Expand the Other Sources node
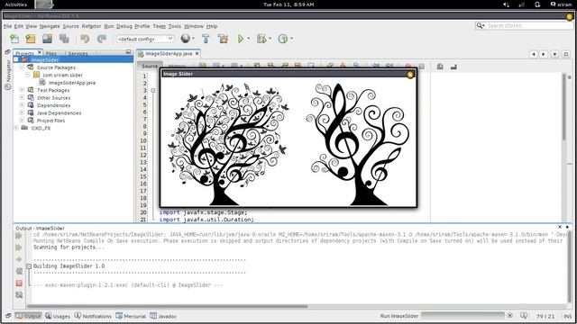This screenshot has height=324, width=577. click(x=22, y=98)
